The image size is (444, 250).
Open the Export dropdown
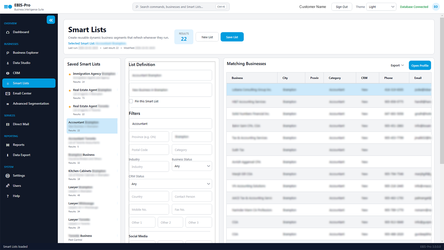[x=397, y=66]
